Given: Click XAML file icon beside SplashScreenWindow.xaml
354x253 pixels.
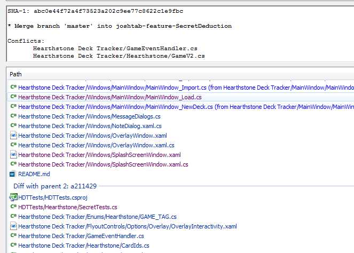Looking at the screenshot, I should (13, 155).
